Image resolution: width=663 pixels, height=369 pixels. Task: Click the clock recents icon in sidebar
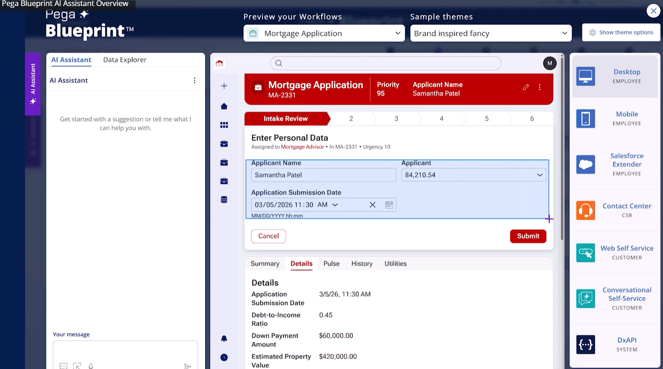(224, 357)
